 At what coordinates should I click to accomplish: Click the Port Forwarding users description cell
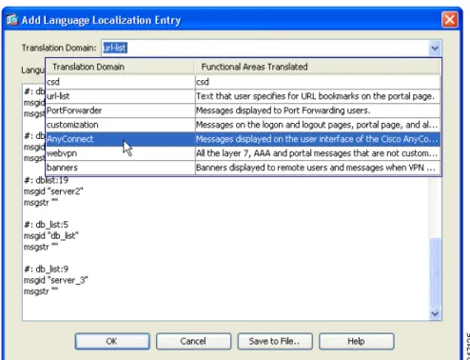318,110
